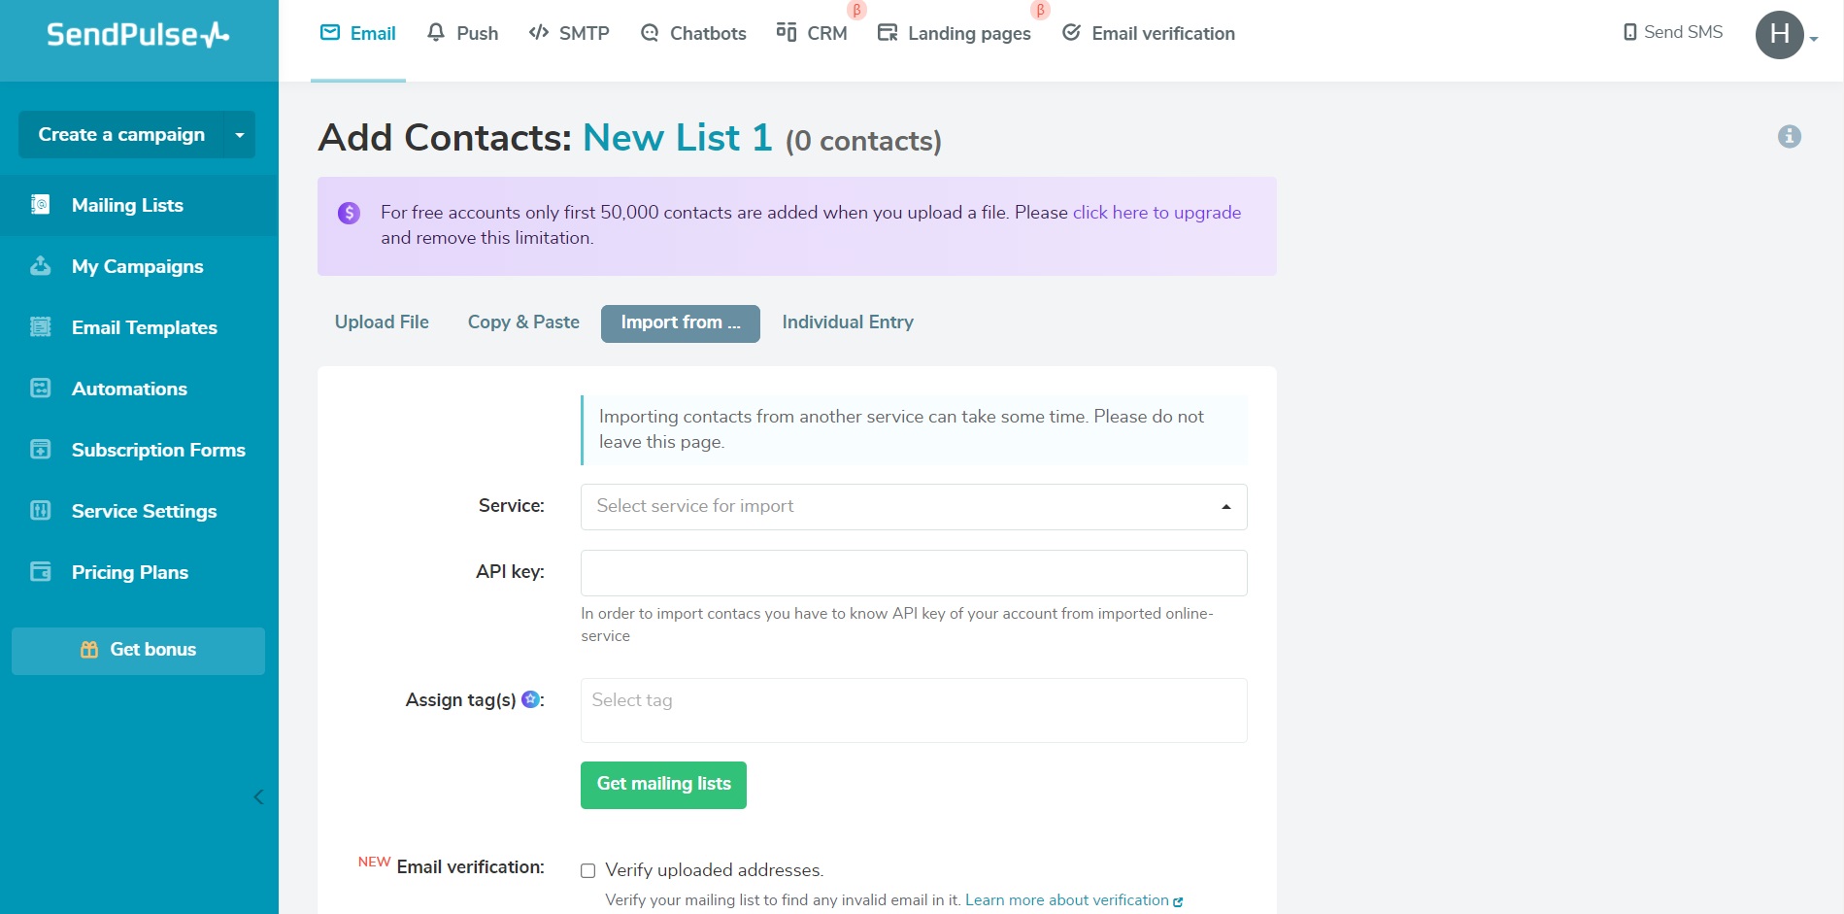Focus the API key input field

913,573
